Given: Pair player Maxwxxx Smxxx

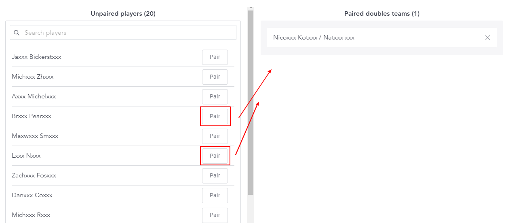Looking at the screenshot, I should 215,136.
